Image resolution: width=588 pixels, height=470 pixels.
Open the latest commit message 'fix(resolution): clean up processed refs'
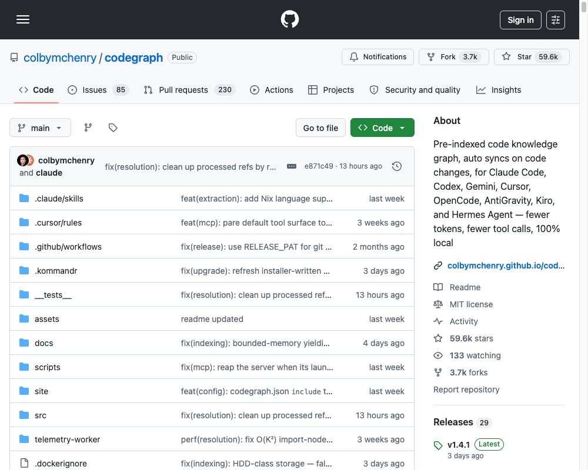click(191, 167)
